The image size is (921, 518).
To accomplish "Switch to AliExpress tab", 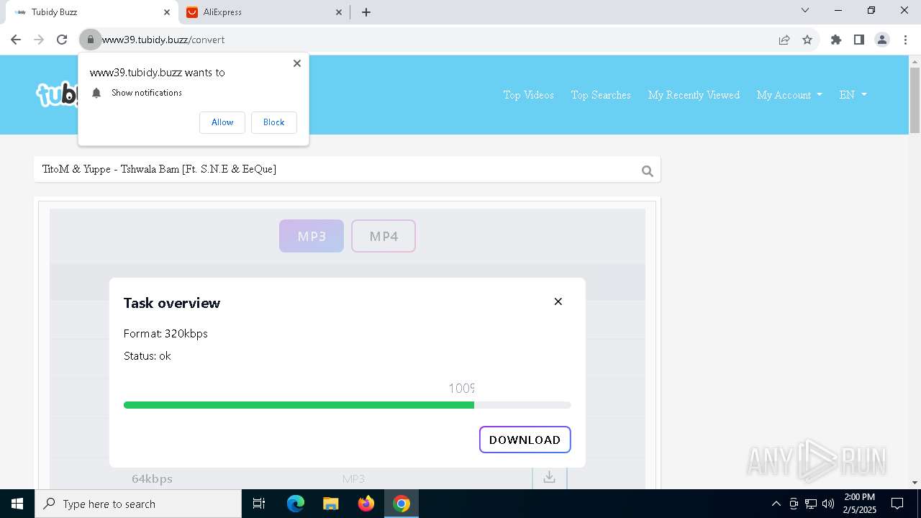I will [263, 12].
